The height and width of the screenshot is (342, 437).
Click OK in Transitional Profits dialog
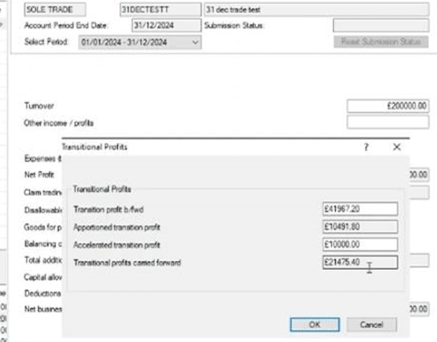tap(314, 325)
